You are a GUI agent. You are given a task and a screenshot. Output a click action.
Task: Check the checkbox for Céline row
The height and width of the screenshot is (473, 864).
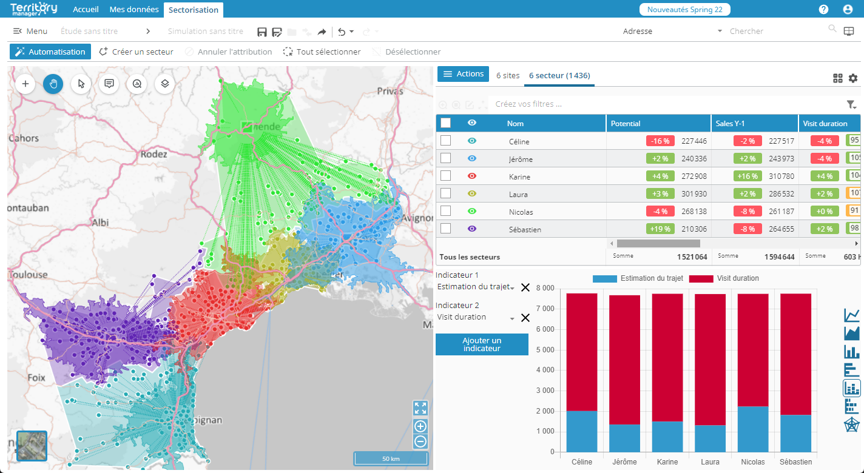[x=445, y=141]
